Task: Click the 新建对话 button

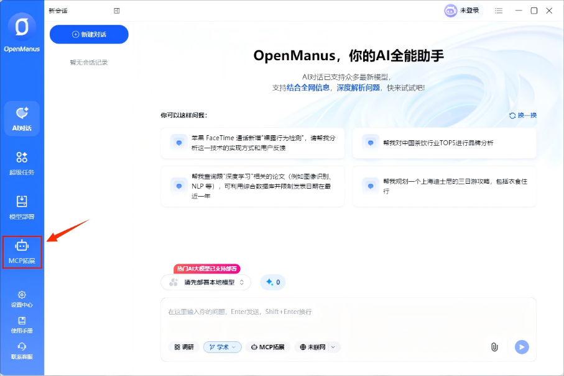Action: 88,35
